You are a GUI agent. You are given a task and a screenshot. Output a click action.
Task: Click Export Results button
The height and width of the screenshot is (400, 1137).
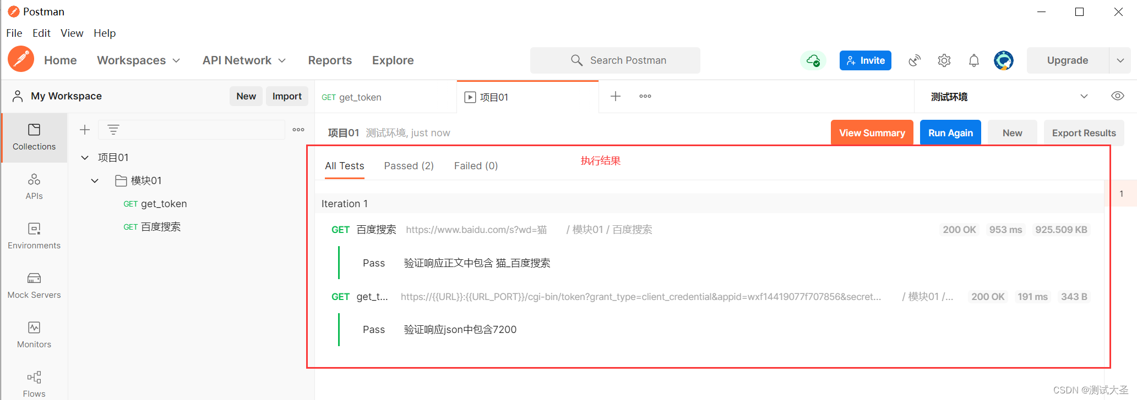tap(1084, 133)
